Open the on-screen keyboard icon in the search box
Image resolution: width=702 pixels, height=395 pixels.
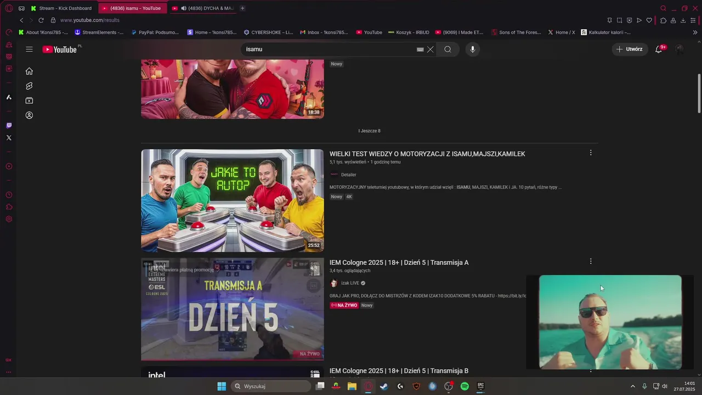point(420,49)
